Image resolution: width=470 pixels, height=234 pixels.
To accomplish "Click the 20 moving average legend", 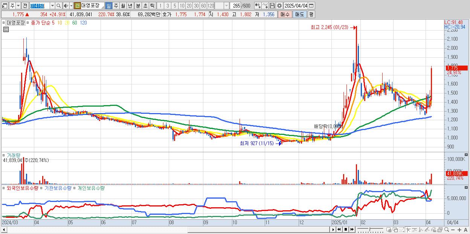I will coord(67,23).
